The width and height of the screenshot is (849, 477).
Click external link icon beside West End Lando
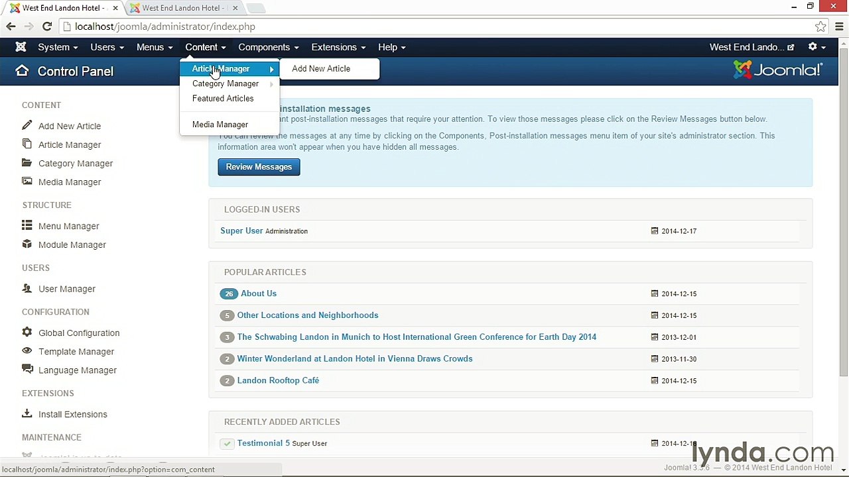click(x=791, y=48)
